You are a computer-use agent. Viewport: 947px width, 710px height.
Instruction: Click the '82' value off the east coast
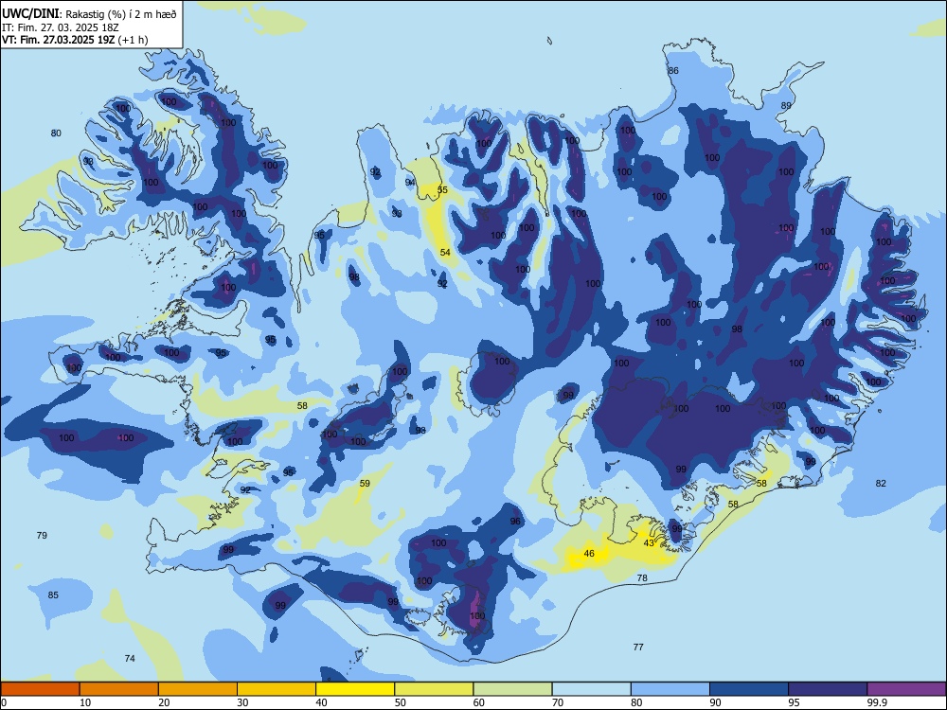click(x=881, y=483)
